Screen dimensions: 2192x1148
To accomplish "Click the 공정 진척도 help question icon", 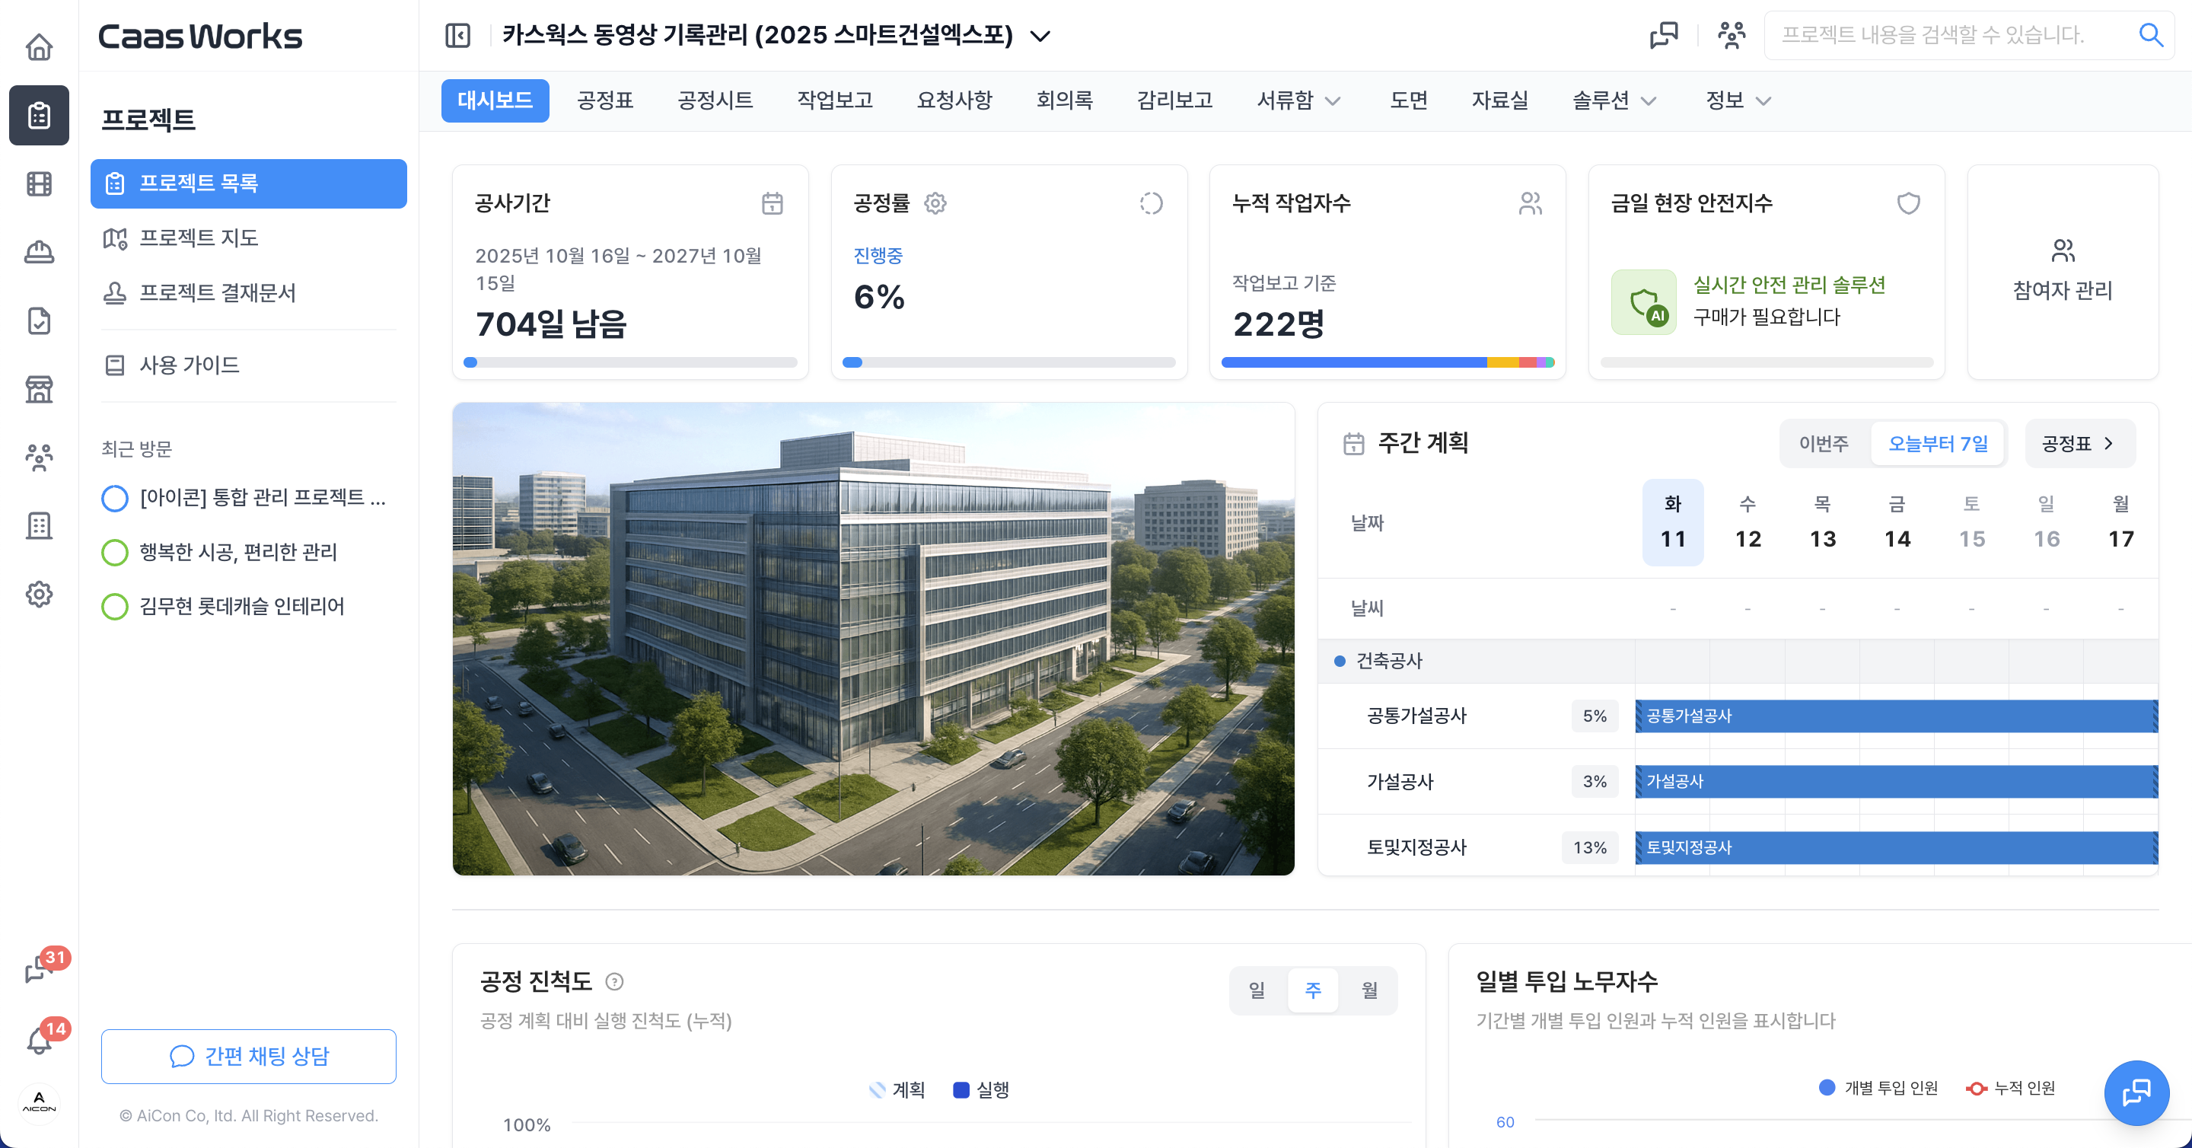I will (614, 982).
